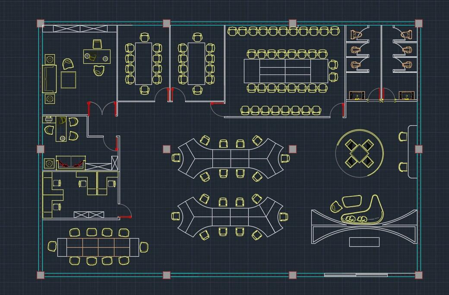Select the bar counter on the right wall
The image size is (449, 295).
pos(413,152)
